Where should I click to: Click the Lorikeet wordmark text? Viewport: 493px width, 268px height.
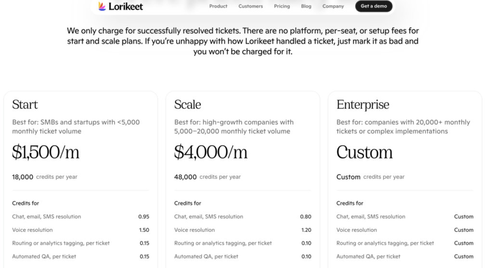[126, 7]
